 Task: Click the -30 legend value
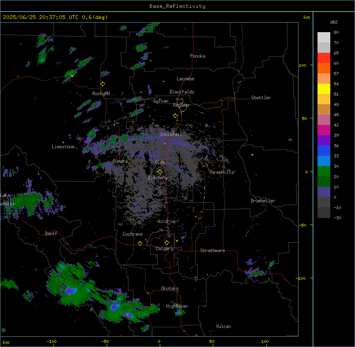tap(337, 218)
